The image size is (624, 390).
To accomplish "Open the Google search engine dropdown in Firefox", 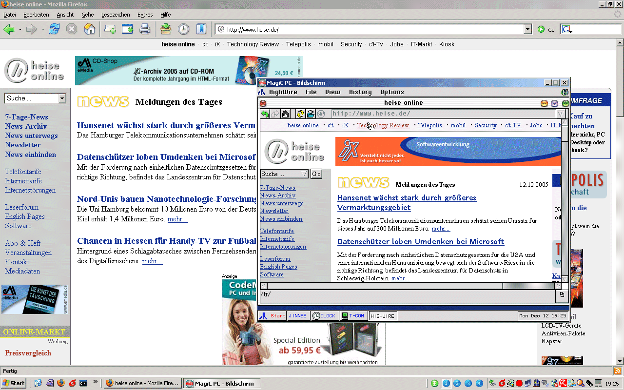I will click(567, 29).
